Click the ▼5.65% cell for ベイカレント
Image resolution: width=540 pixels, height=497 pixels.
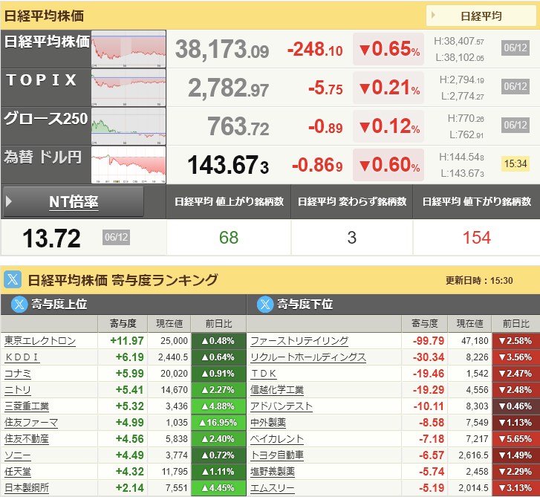pos(515,439)
